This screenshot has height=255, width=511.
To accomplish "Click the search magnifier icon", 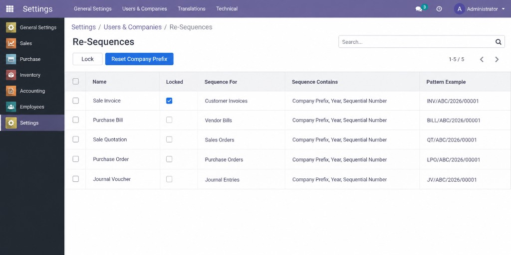I will (499, 42).
